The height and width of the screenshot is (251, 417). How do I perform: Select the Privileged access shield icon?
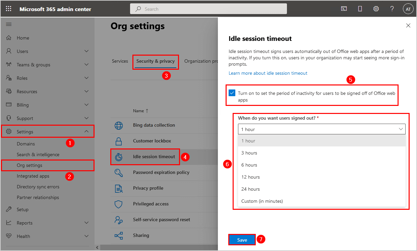(119, 204)
